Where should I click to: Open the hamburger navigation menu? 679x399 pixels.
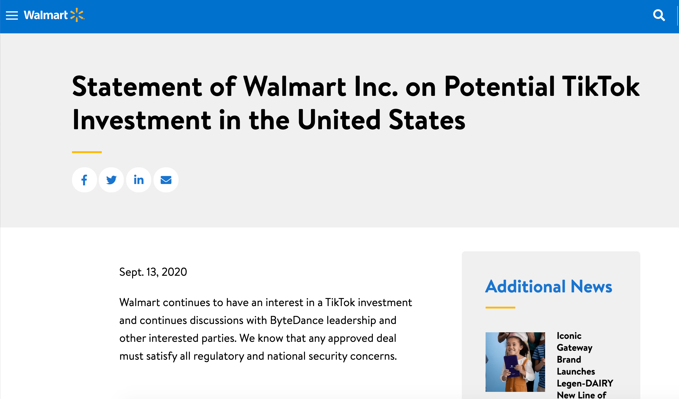12,15
